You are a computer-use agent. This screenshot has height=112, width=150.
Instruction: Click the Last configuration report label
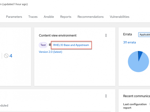[x=135, y=106]
